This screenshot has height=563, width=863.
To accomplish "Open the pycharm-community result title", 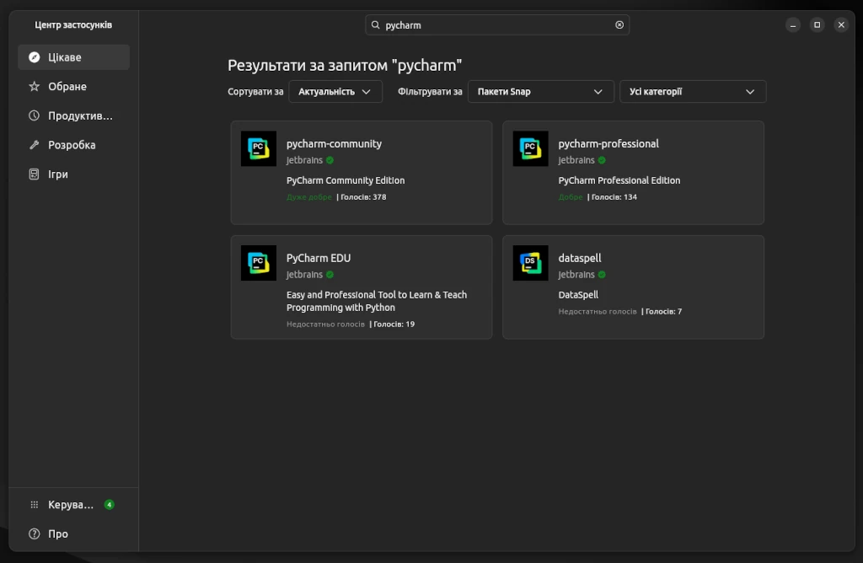I will pos(334,143).
